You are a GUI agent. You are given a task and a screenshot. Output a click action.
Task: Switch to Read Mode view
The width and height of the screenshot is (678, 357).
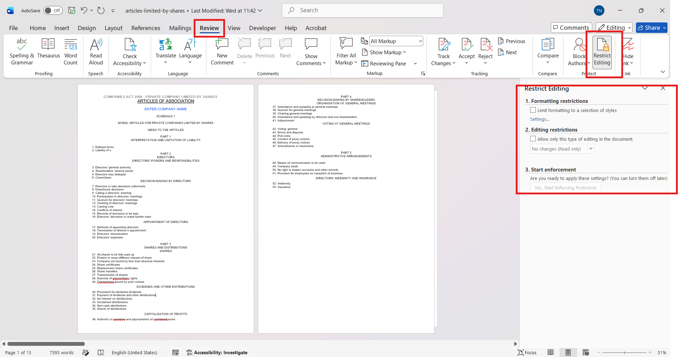point(550,352)
